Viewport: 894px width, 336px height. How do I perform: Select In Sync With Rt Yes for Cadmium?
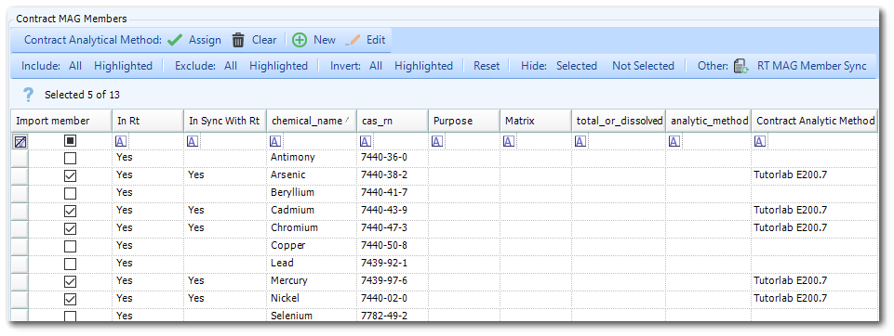tap(224, 210)
